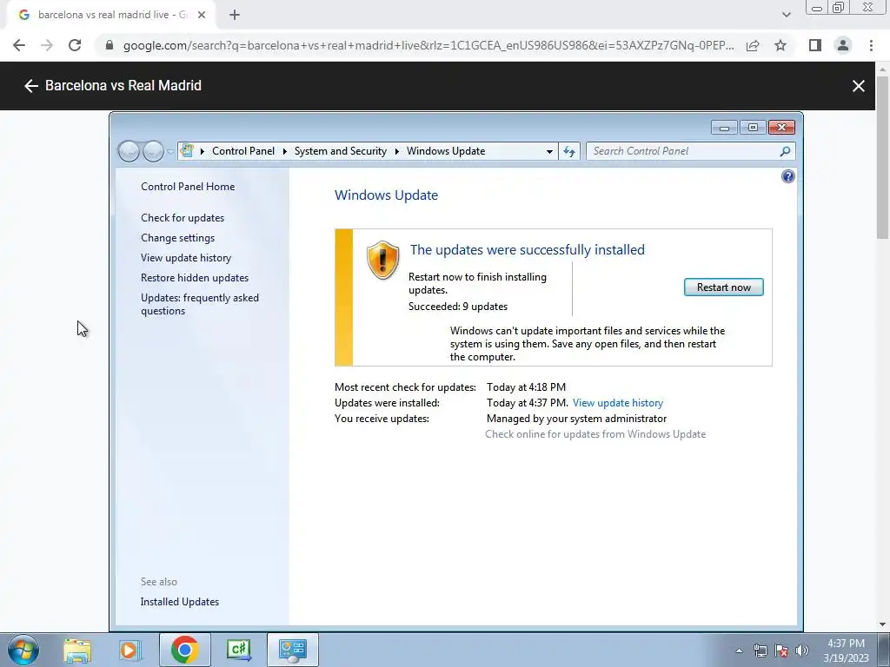
Task: Select Windows Update breadcrumb
Action: (446, 151)
